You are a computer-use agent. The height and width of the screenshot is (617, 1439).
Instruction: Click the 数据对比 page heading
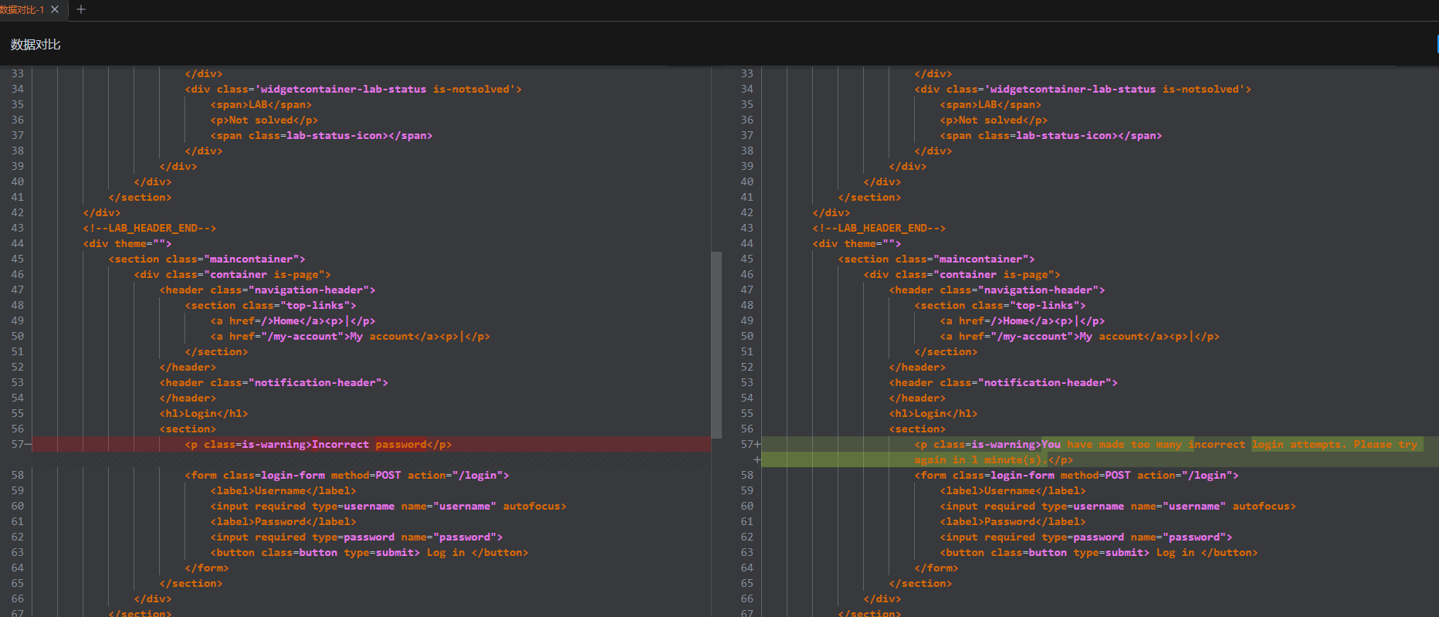36,45
